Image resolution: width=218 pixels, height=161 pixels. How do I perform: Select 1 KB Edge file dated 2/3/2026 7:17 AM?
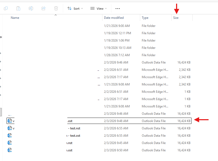click(x=99, y=99)
